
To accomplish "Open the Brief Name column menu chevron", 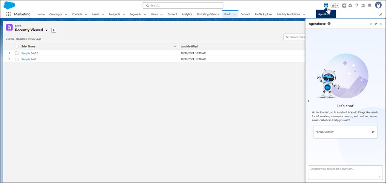I will point(175,47).
